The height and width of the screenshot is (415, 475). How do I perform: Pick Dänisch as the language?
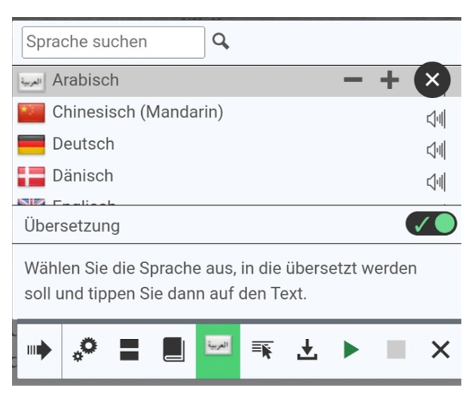coord(82,176)
